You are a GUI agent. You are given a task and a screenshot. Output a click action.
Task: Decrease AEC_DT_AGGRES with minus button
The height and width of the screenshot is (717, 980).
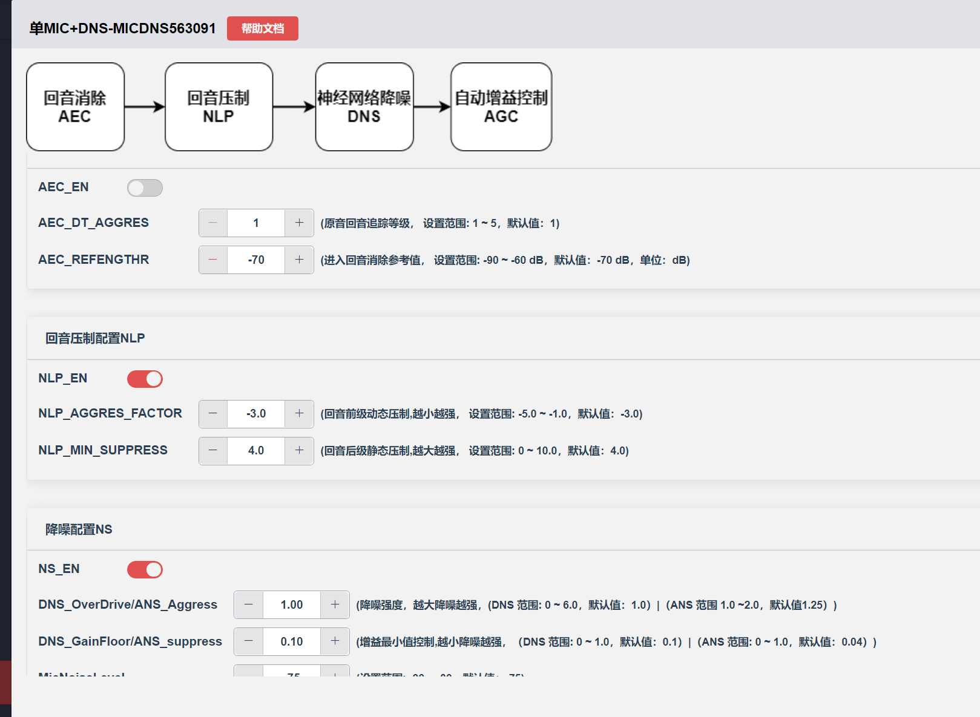coord(213,223)
